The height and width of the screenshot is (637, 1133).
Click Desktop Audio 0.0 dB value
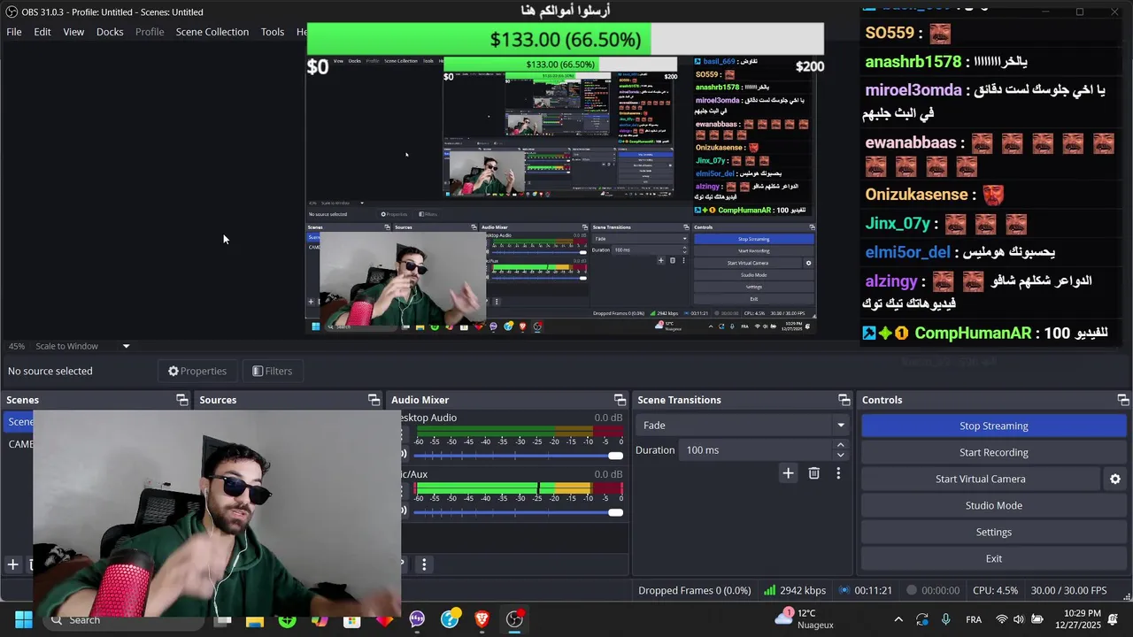coord(608,418)
